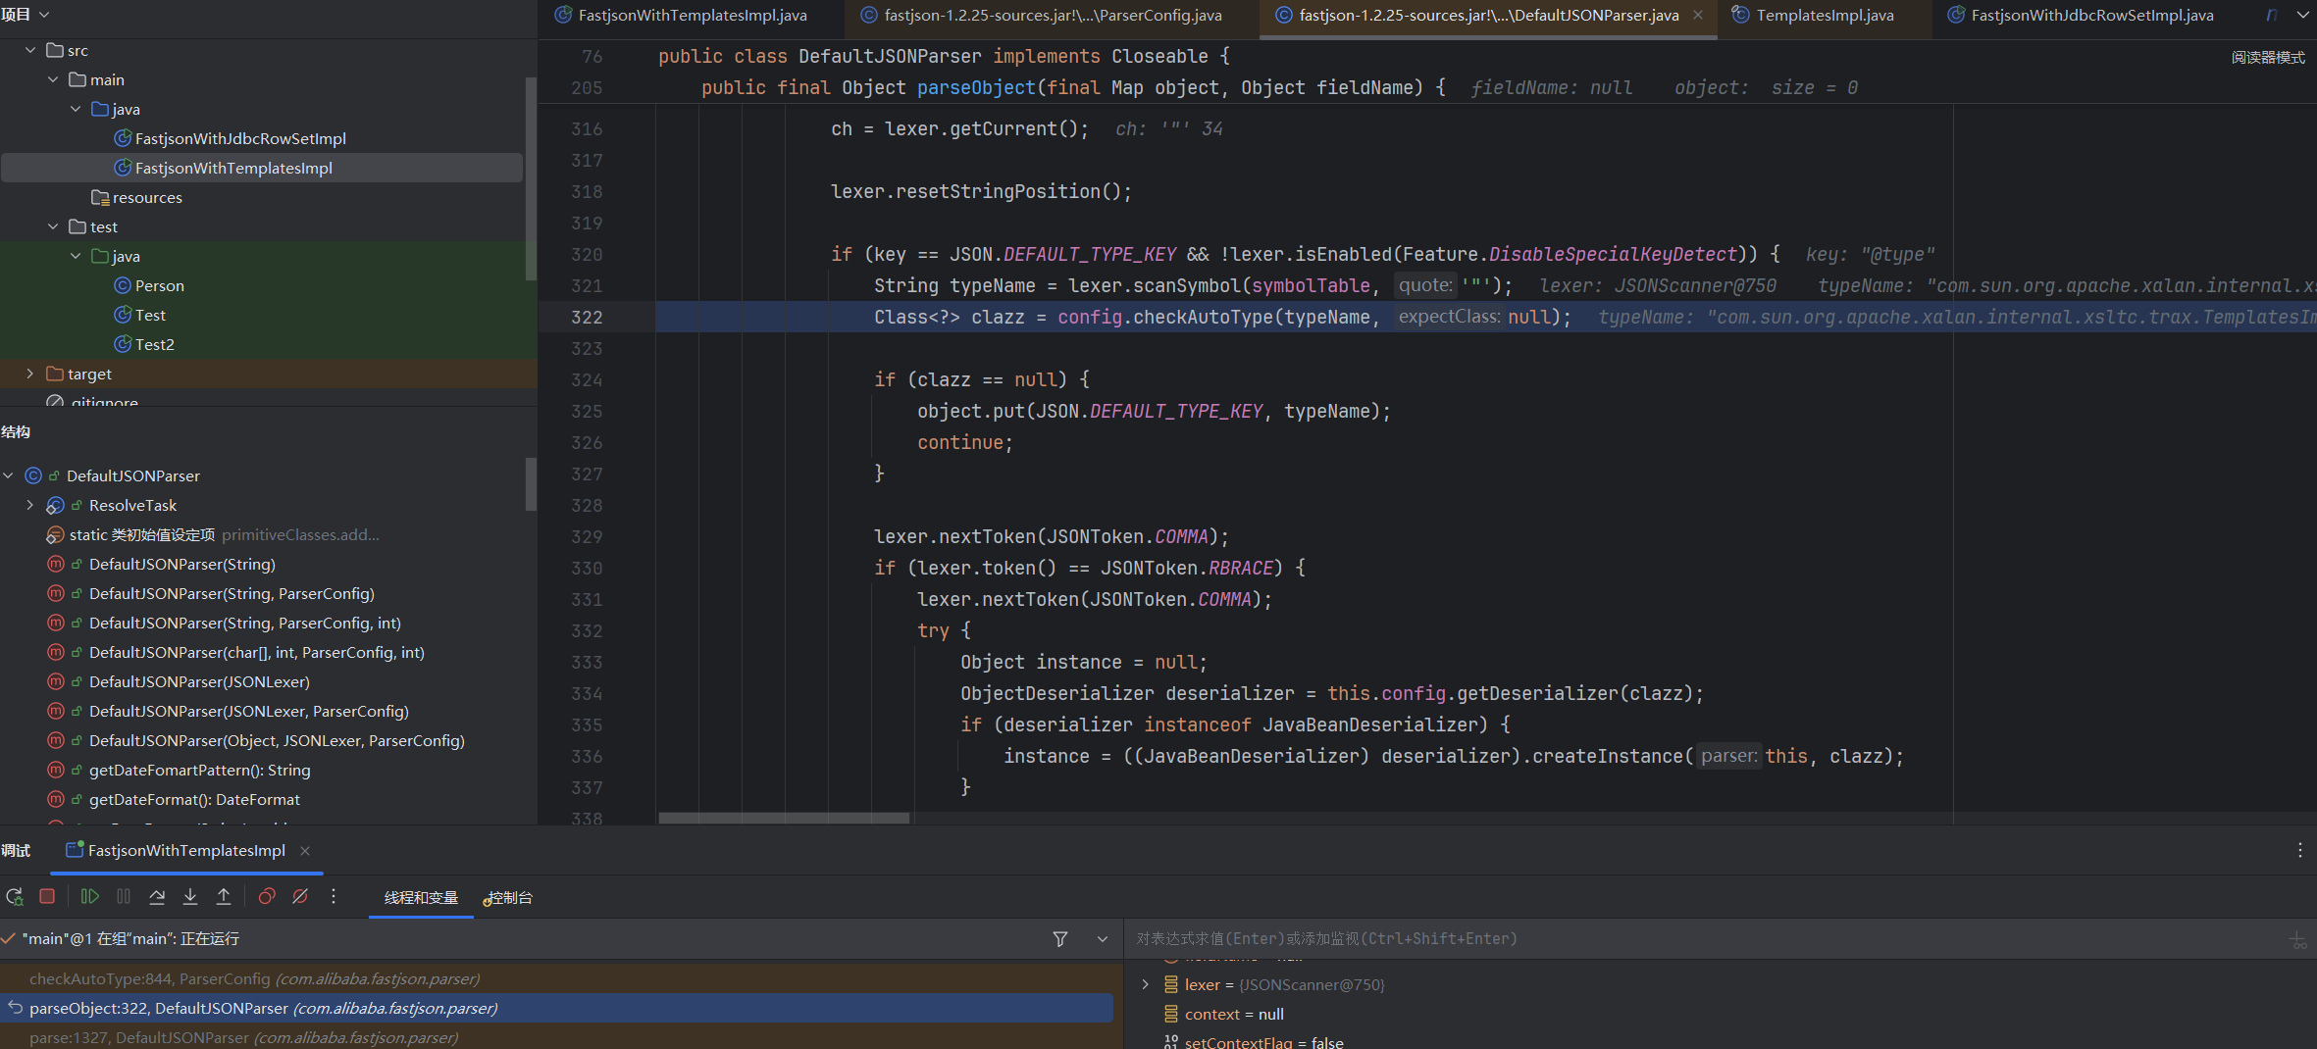
Task: Stop the debug session with red square
Action: (x=47, y=897)
